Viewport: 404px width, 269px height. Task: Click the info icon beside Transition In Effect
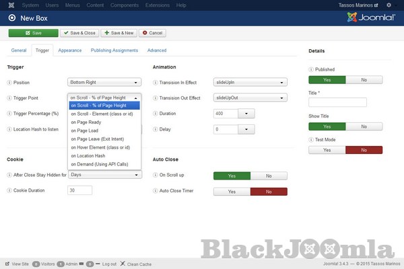pyautogui.click(x=156, y=82)
